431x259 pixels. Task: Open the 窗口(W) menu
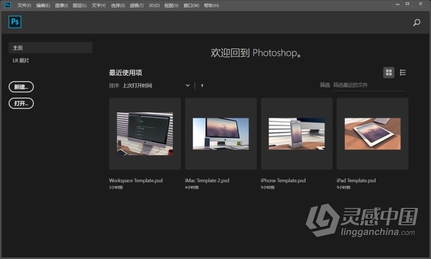(191, 5)
